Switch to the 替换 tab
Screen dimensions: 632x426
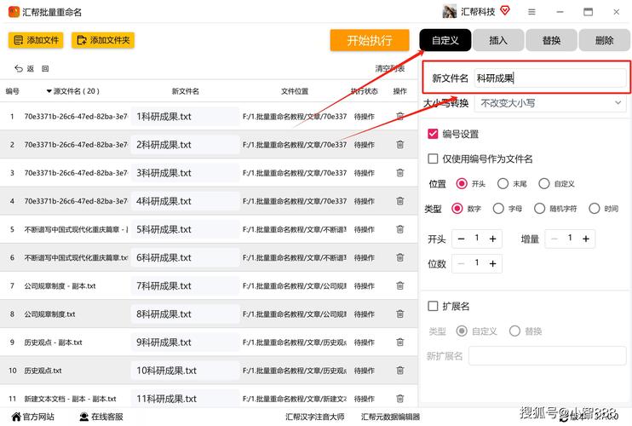point(551,40)
